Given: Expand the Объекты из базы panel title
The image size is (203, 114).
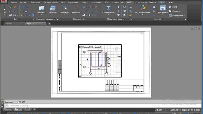Looking at the screenshot, I should point(115,19).
